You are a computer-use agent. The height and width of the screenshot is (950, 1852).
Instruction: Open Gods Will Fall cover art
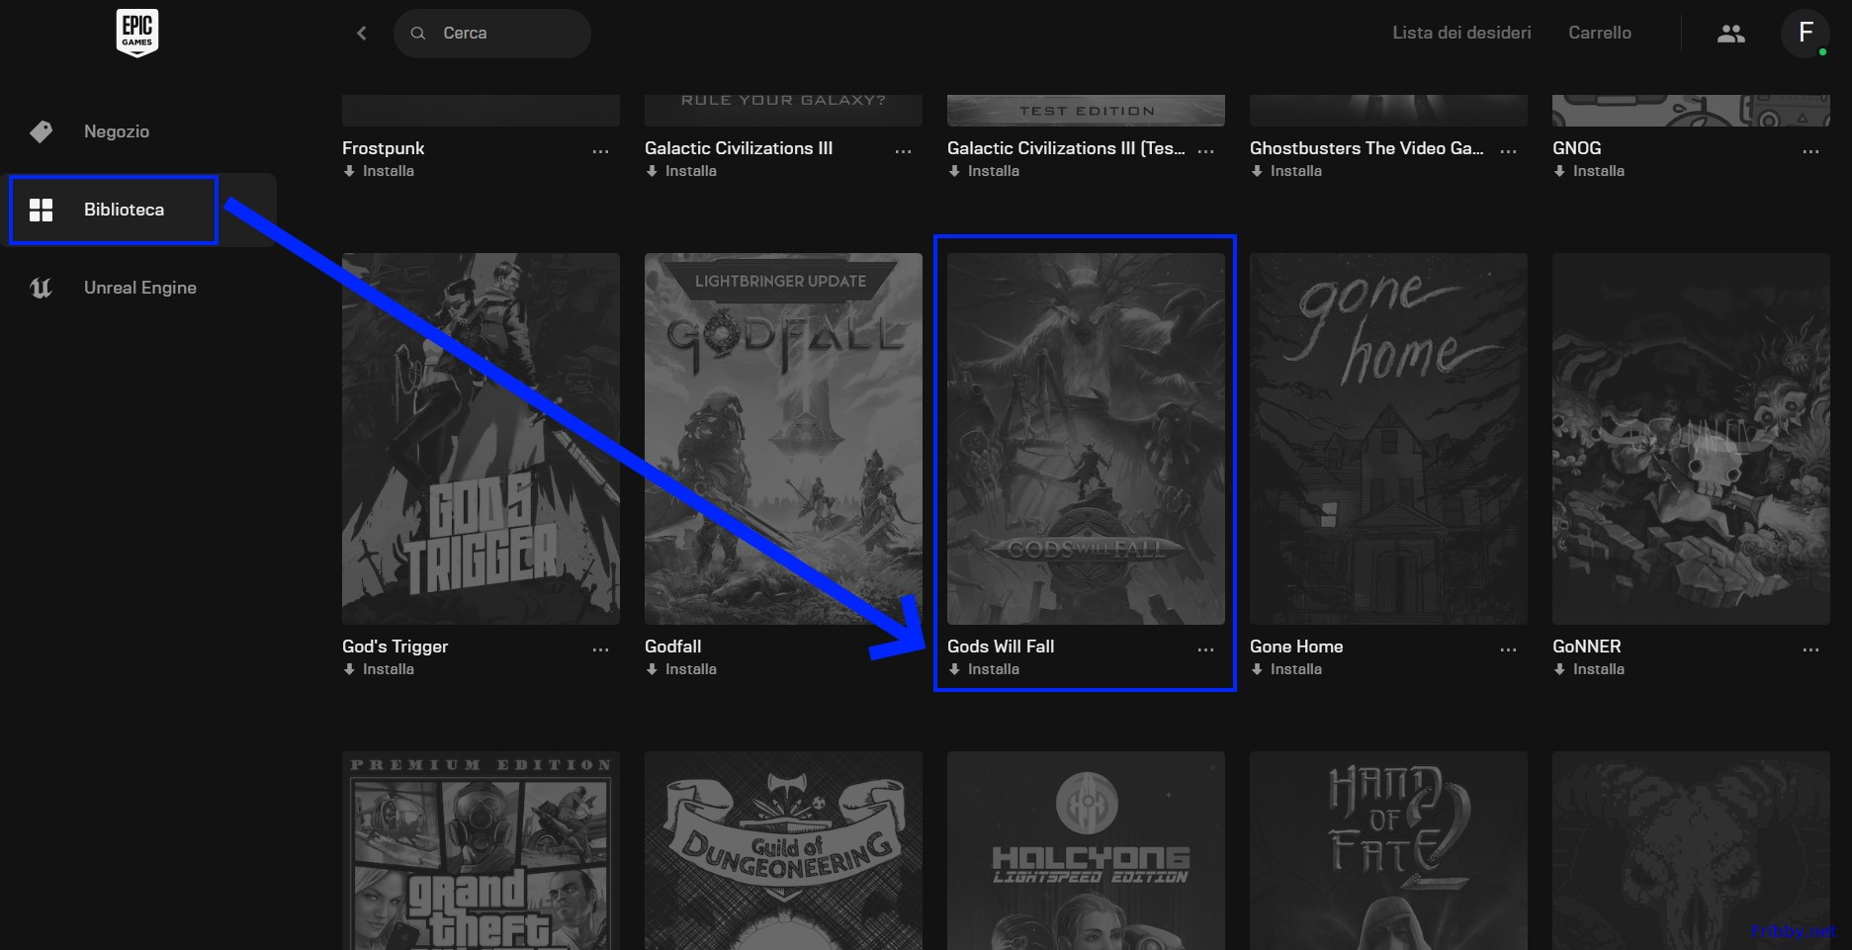[1086, 439]
